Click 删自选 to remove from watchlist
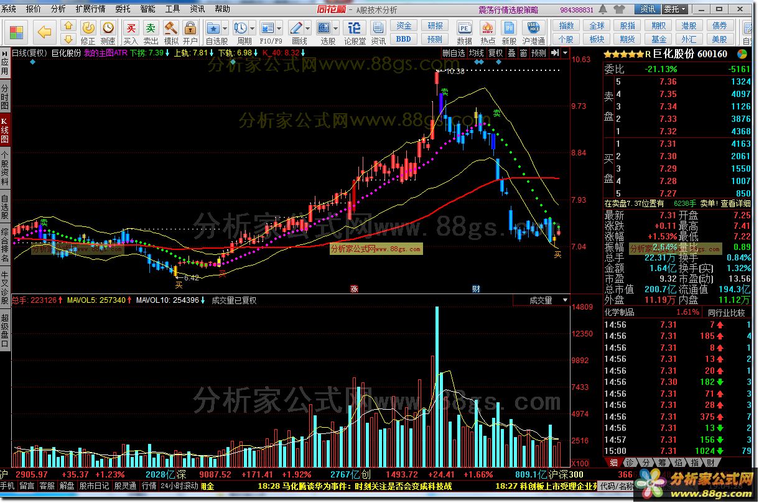 pos(454,53)
